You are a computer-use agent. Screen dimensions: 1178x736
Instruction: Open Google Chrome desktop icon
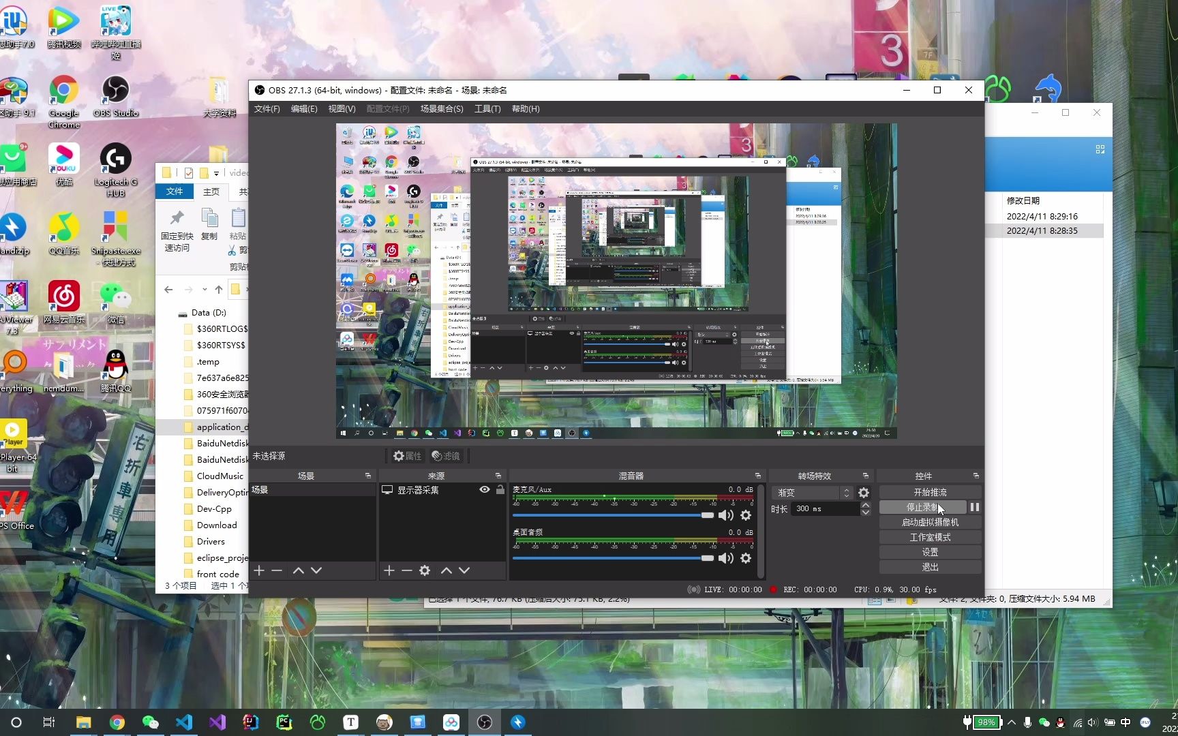coord(64,101)
